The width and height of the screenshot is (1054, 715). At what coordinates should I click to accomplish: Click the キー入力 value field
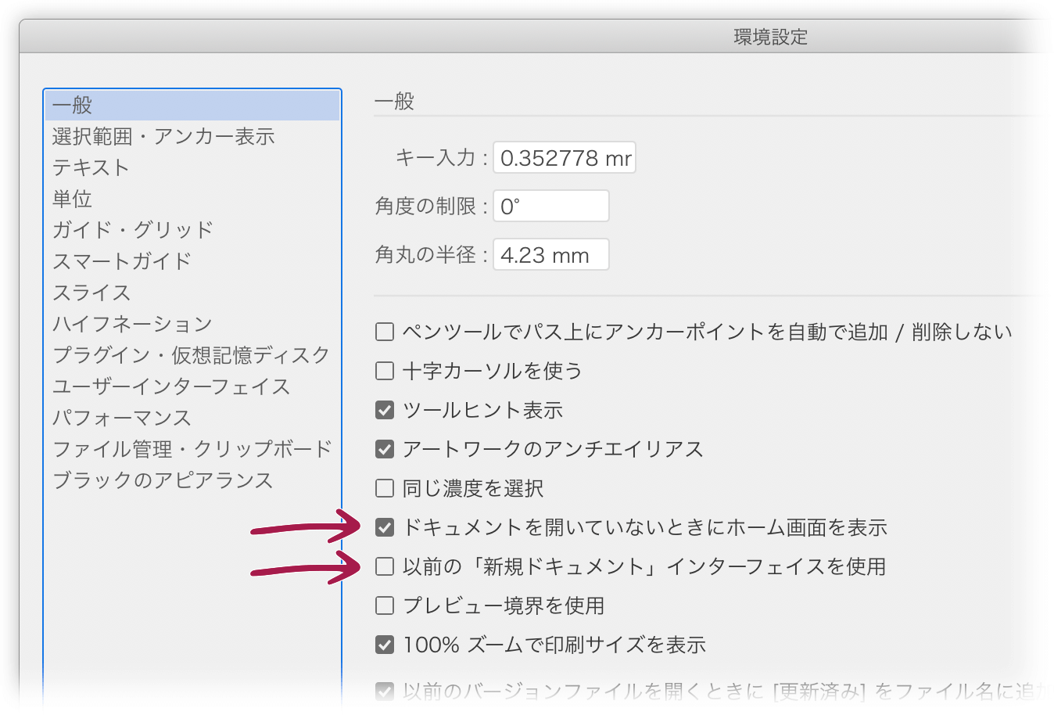565,158
